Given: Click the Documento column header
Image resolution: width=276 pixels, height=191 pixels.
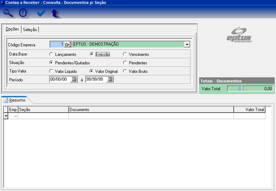Looking at the screenshot, I should click(x=151, y=109).
